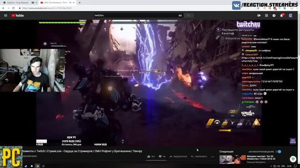Click the video title text below the player
This screenshot has height=168, width=300.
coord(82,151)
